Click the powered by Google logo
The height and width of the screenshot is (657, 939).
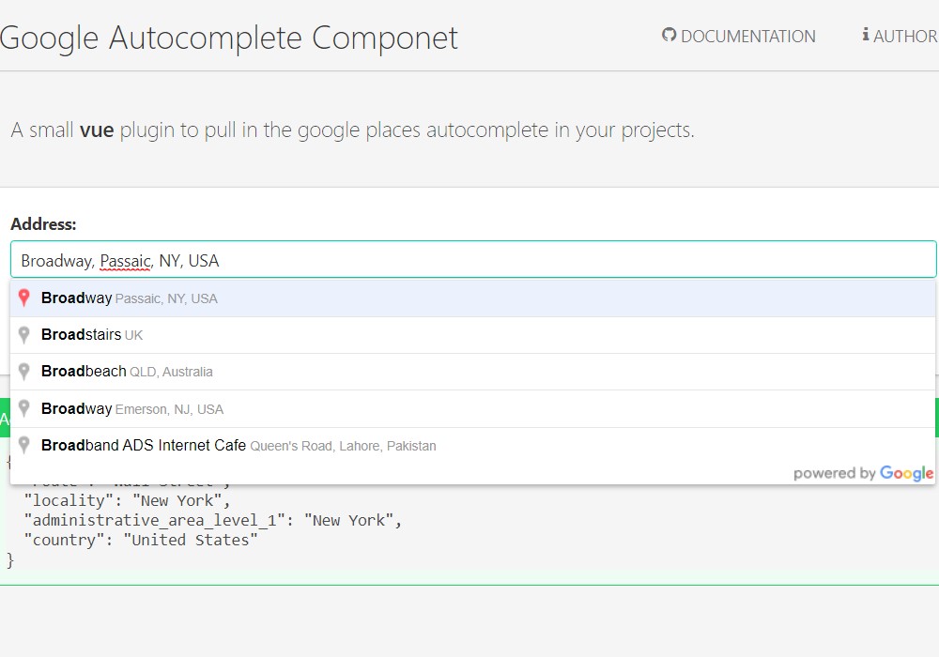click(x=863, y=473)
